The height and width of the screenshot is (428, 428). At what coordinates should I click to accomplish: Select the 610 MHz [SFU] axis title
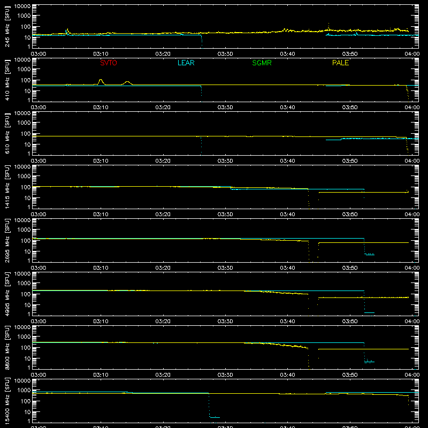coord(7,133)
